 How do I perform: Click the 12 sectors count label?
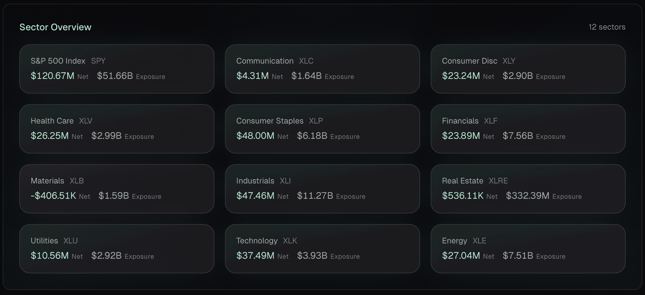coord(607,27)
